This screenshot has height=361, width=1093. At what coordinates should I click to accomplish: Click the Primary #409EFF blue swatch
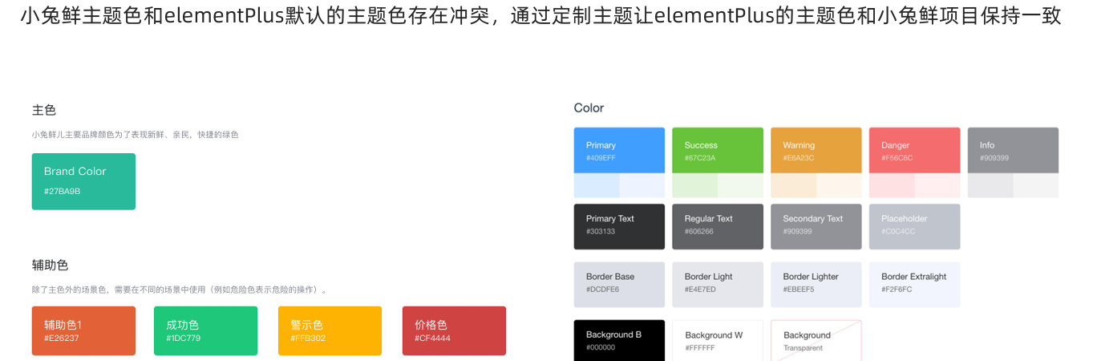point(619,150)
